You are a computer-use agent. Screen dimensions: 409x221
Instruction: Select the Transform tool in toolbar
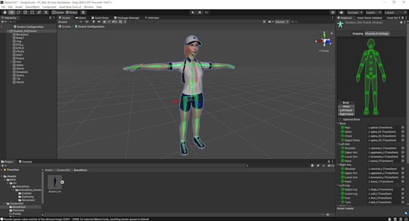(x=39, y=13)
